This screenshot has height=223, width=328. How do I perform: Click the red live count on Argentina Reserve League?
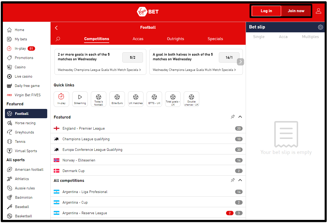click(x=230, y=213)
